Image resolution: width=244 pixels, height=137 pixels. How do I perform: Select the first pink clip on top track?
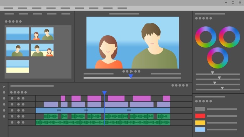63,98
